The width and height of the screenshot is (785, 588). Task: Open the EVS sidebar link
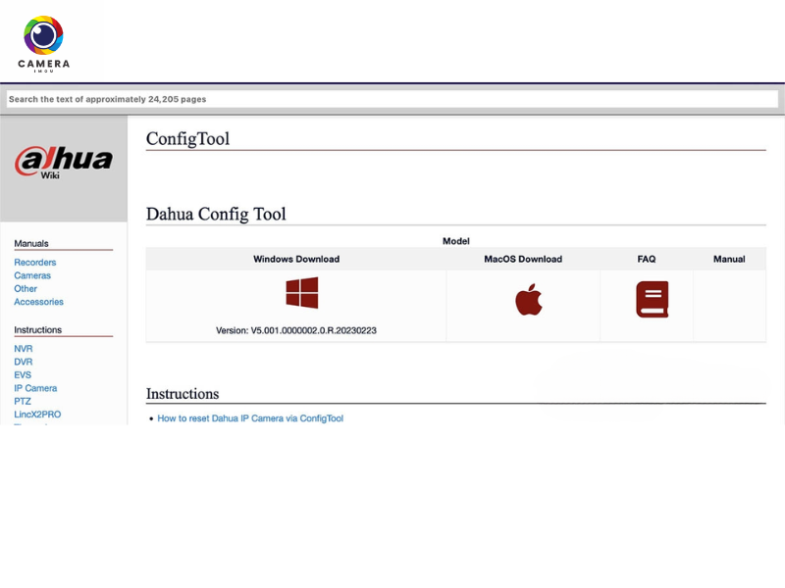point(23,375)
